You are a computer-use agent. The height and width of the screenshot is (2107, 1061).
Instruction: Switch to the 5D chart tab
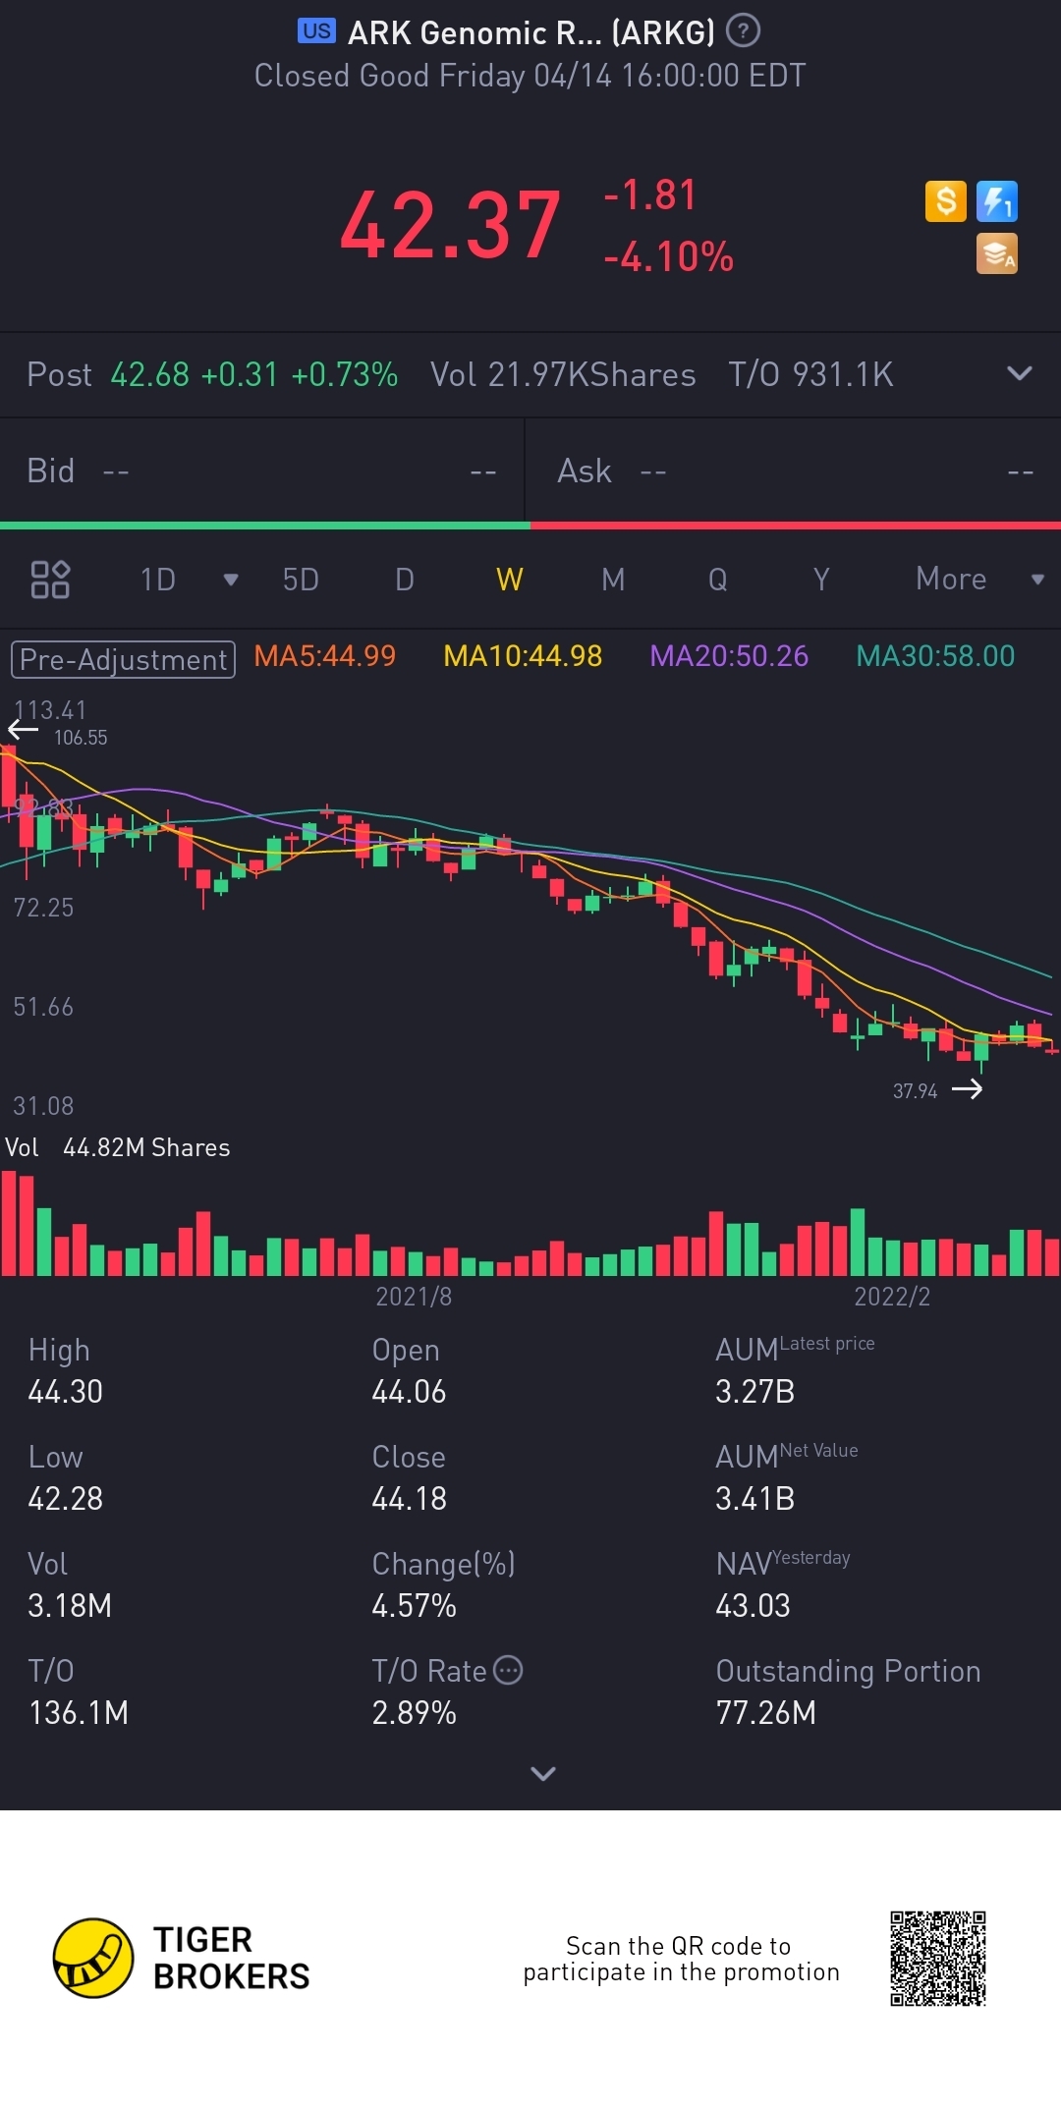(x=301, y=580)
